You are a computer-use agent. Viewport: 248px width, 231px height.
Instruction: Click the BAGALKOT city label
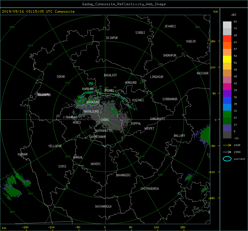click(110, 75)
